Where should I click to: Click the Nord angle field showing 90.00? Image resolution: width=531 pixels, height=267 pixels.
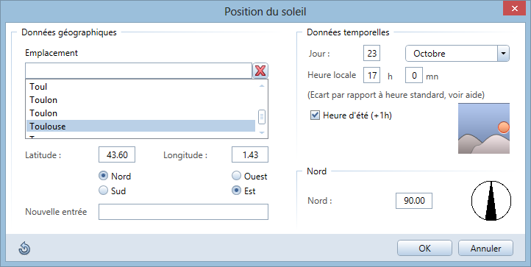(414, 201)
